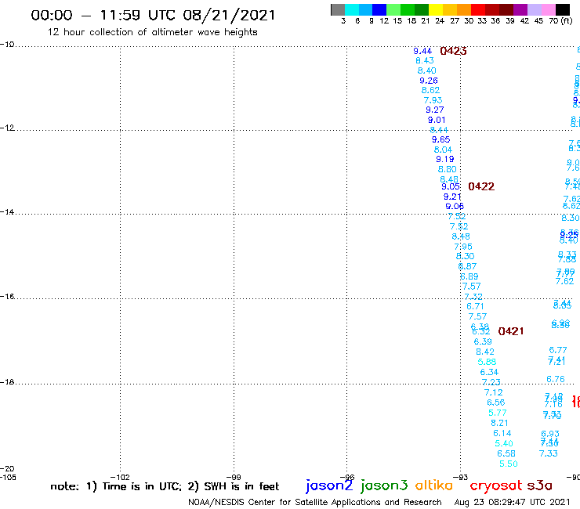Image resolution: width=580 pixels, height=509 pixels.
Task: Select the wave height '7.12'
Action: click(x=494, y=392)
